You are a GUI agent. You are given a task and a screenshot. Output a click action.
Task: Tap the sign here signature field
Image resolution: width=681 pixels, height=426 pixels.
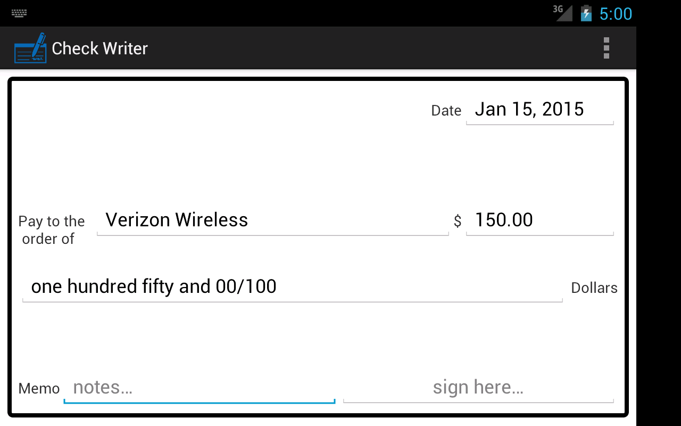coord(478,388)
